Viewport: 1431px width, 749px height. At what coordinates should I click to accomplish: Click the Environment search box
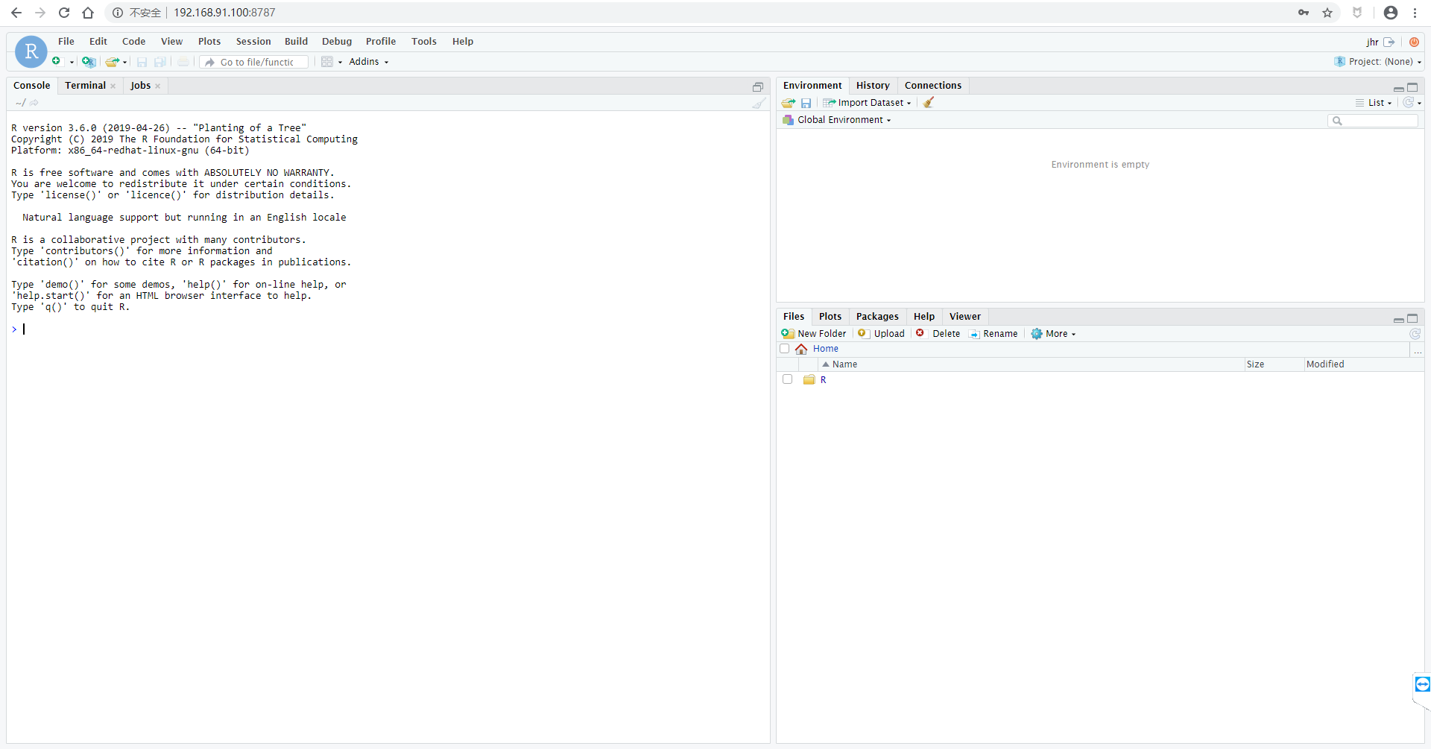click(1374, 120)
